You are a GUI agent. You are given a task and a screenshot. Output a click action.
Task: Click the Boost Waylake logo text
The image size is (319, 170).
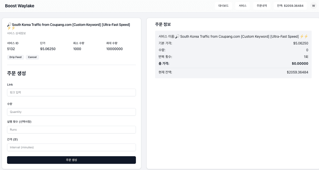tap(19, 5)
